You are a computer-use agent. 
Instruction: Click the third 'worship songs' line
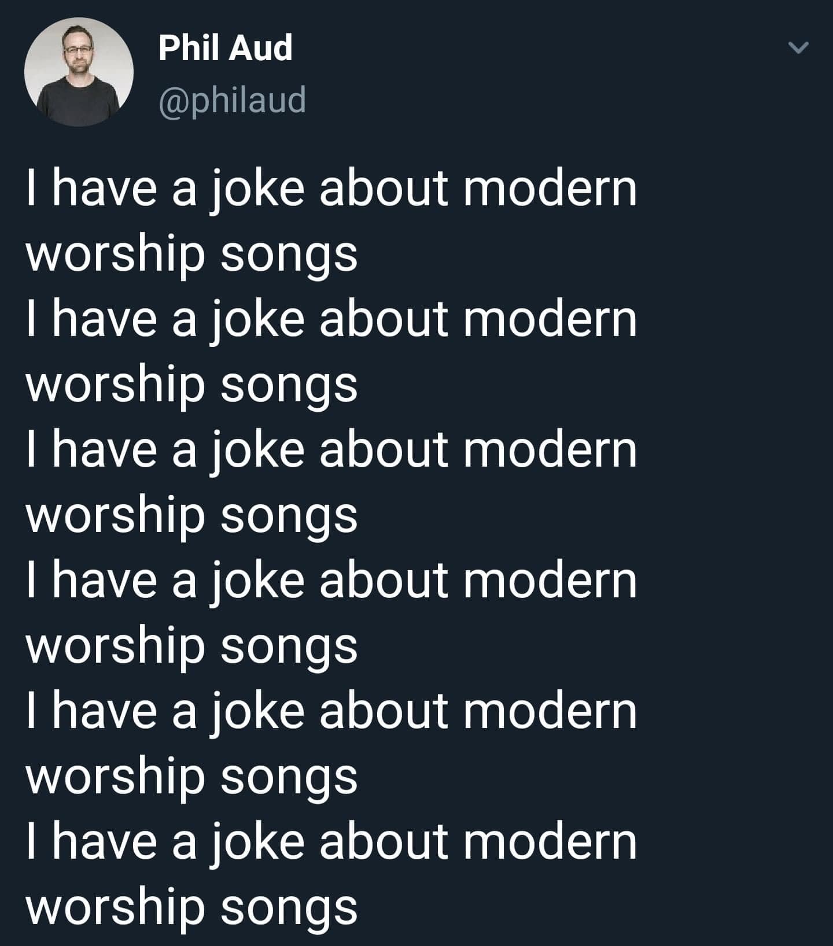pos(192,516)
